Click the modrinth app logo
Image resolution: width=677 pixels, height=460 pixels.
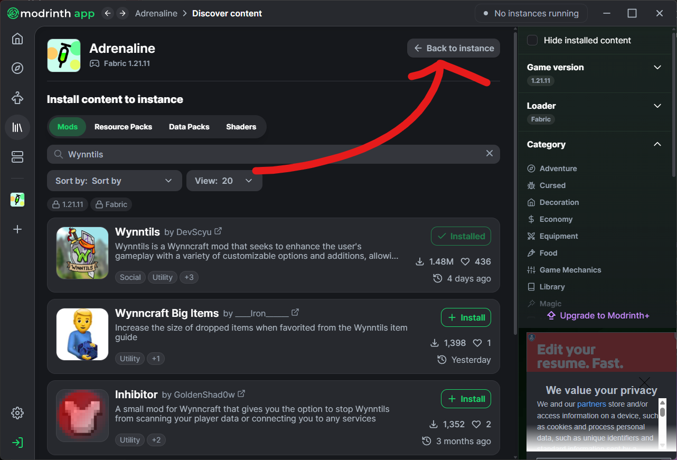point(51,13)
